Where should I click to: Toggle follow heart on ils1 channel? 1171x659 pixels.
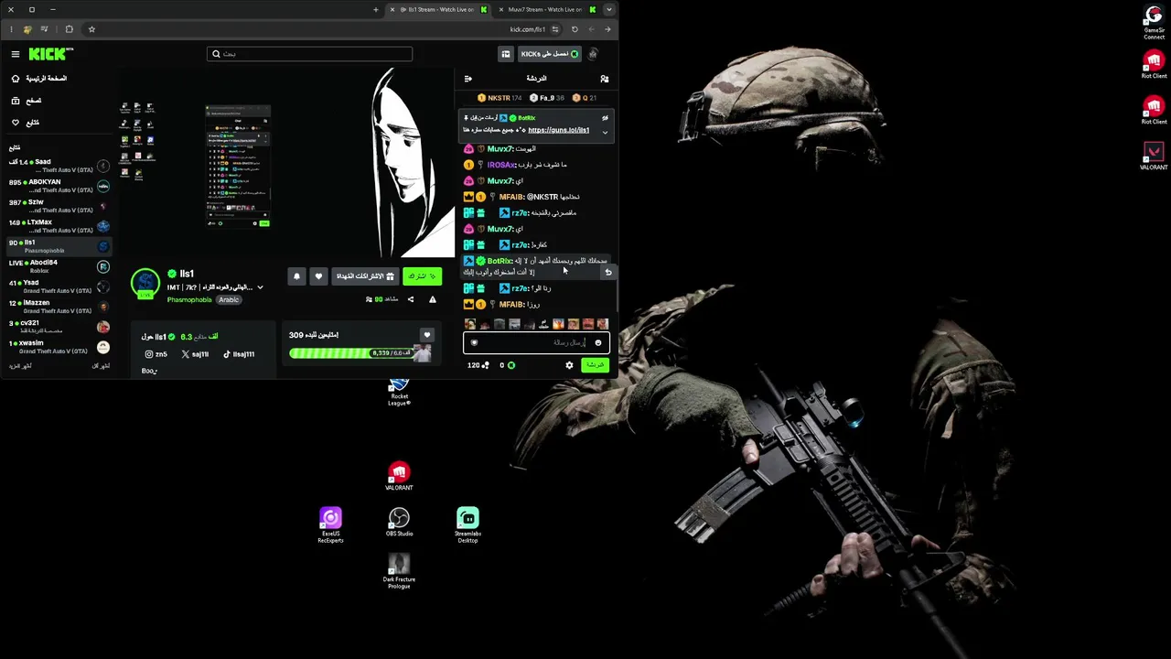(318, 276)
